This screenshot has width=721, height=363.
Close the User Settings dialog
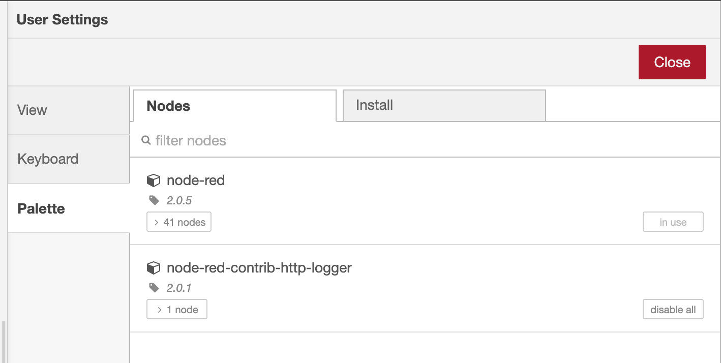click(672, 62)
